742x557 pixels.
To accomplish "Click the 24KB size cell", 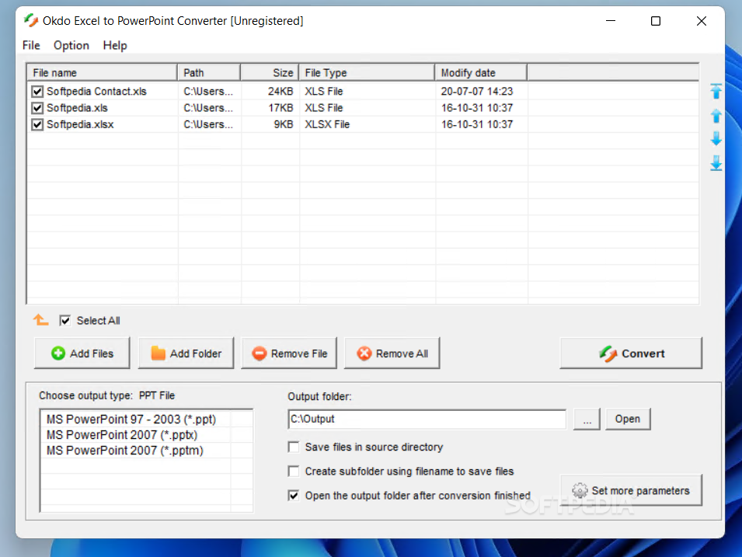I will [280, 92].
